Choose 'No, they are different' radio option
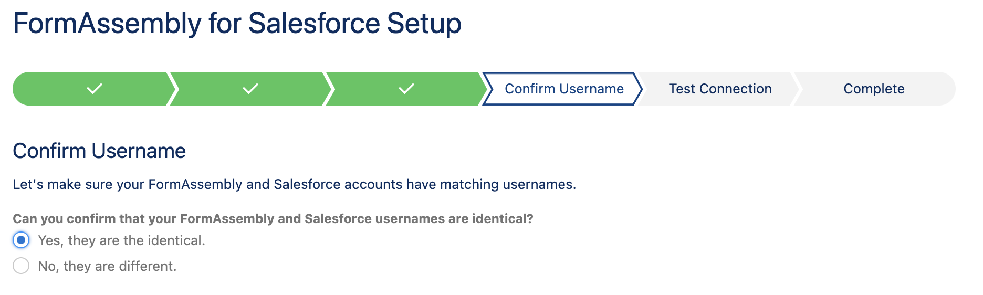 pos(21,266)
